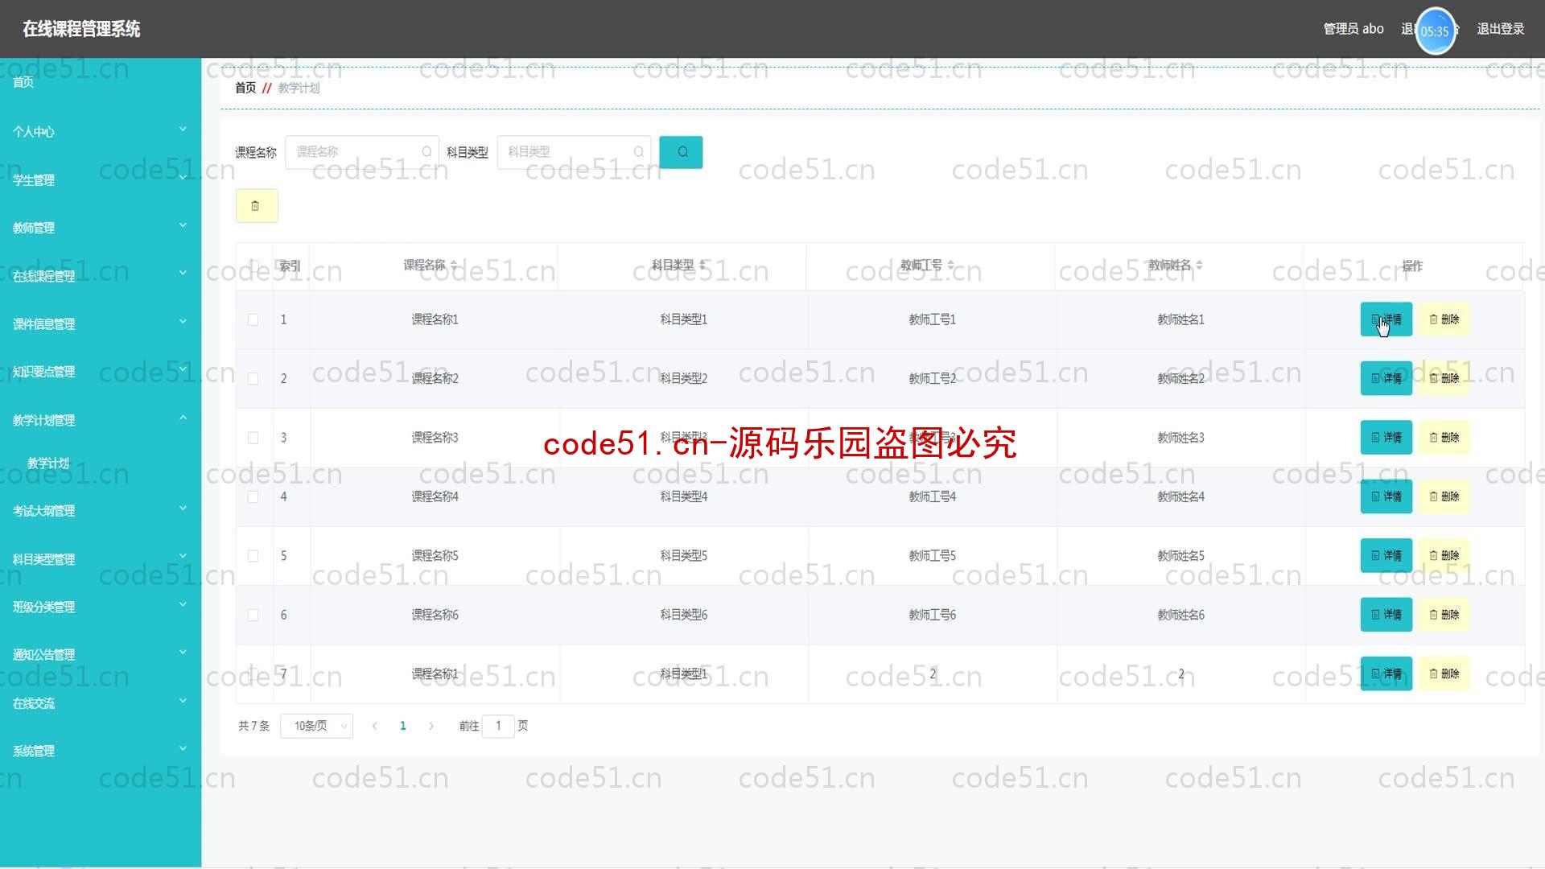Screen dimensions: 1545x869
Task: Sort by 课程名称 column arrows
Action: click(x=454, y=266)
